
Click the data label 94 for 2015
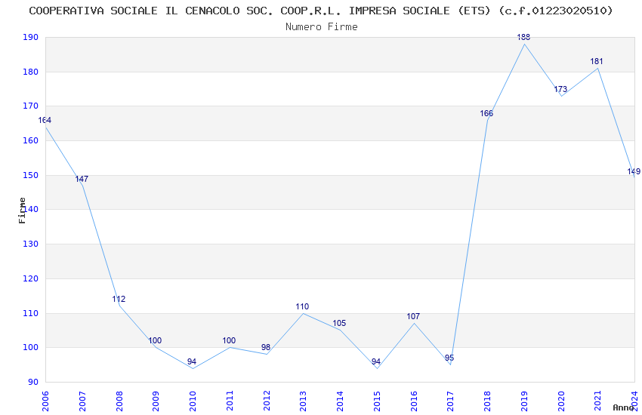(x=376, y=362)
